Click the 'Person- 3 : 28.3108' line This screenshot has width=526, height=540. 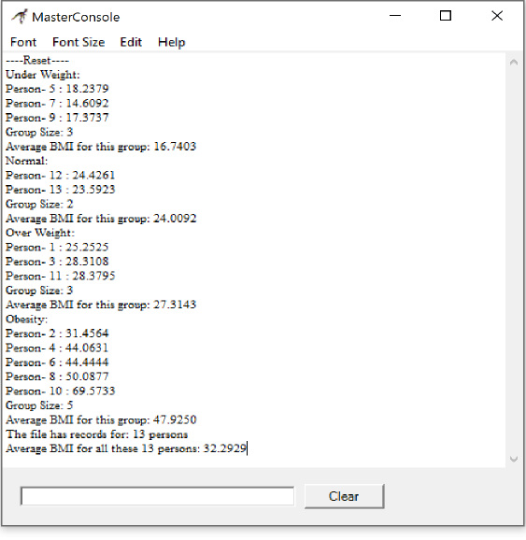pos(57,262)
